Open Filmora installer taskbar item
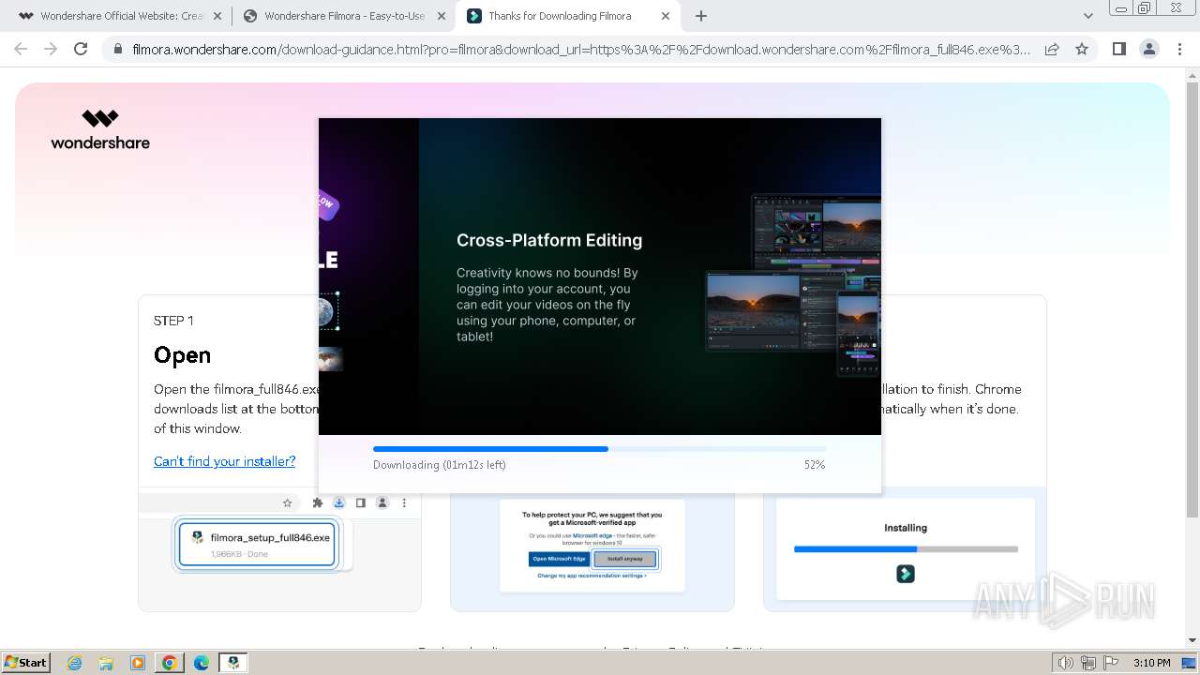 coord(233,662)
